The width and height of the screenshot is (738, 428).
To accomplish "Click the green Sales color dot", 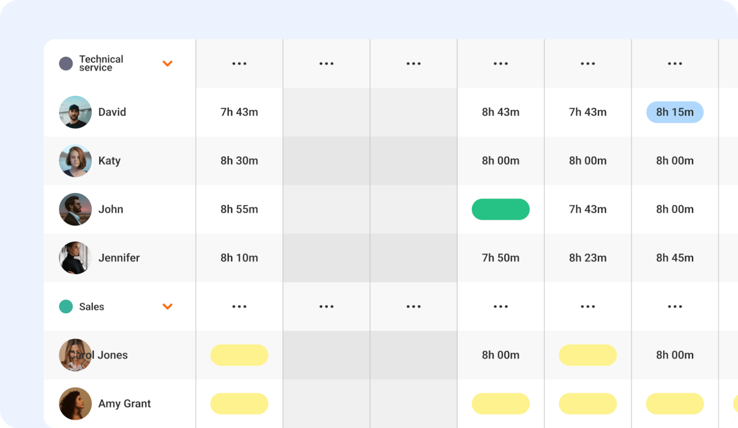I will [66, 306].
